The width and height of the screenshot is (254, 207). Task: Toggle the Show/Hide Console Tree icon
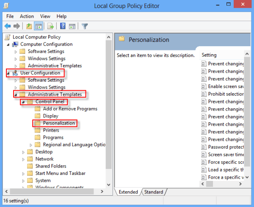(39, 26)
